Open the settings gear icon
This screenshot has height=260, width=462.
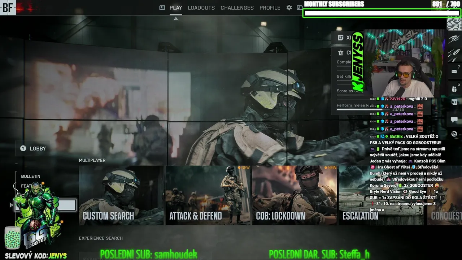(x=289, y=8)
